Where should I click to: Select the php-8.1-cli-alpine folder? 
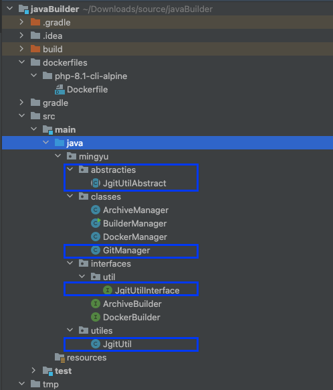point(85,76)
